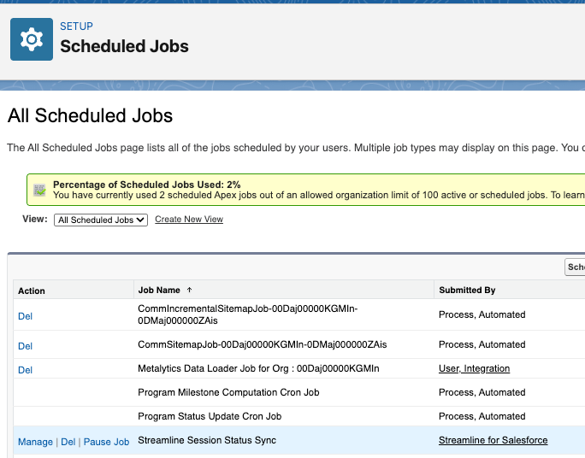Select the Program Status Update Cron Job row

210,416
